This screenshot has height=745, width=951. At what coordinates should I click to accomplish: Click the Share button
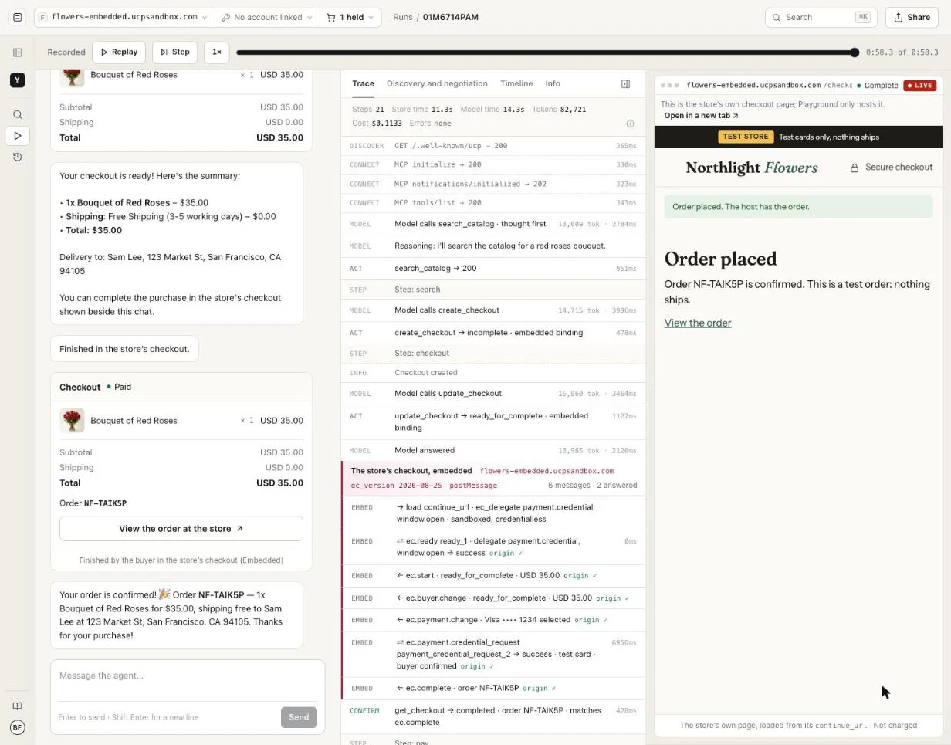[912, 17]
